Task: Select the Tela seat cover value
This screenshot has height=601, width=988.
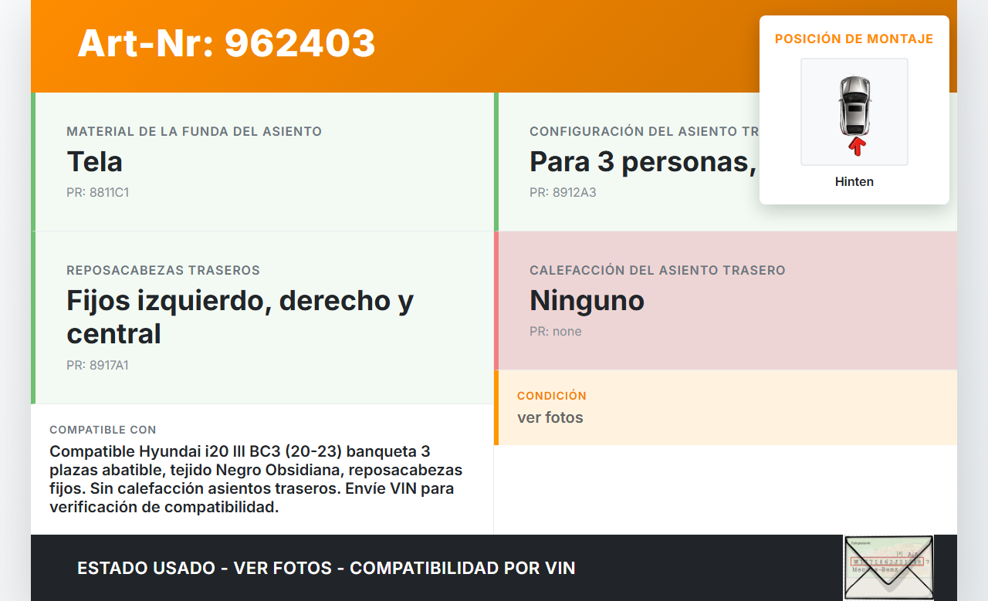Action: pos(94,161)
